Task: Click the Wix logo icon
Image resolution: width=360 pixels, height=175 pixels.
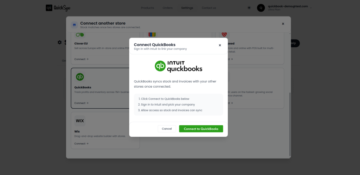Action: [x=80, y=121]
